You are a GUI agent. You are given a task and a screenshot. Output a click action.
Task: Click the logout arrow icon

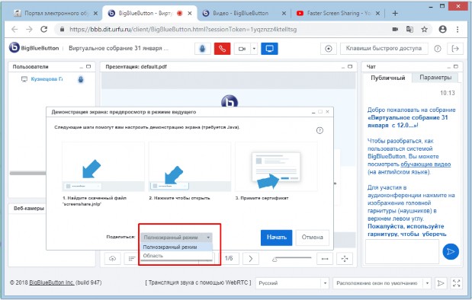(455, 49)
